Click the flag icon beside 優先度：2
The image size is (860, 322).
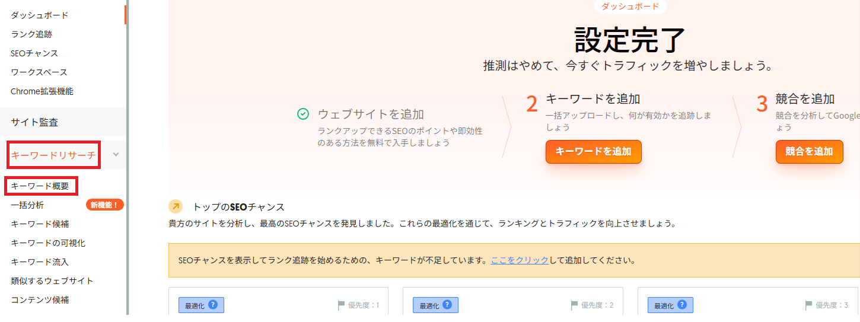click(574, 305)
